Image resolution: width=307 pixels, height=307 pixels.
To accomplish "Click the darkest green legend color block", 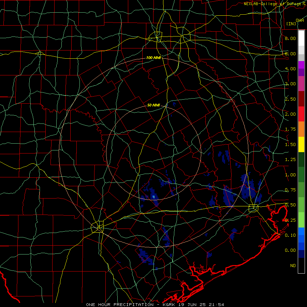I will [x=301, y=159].
